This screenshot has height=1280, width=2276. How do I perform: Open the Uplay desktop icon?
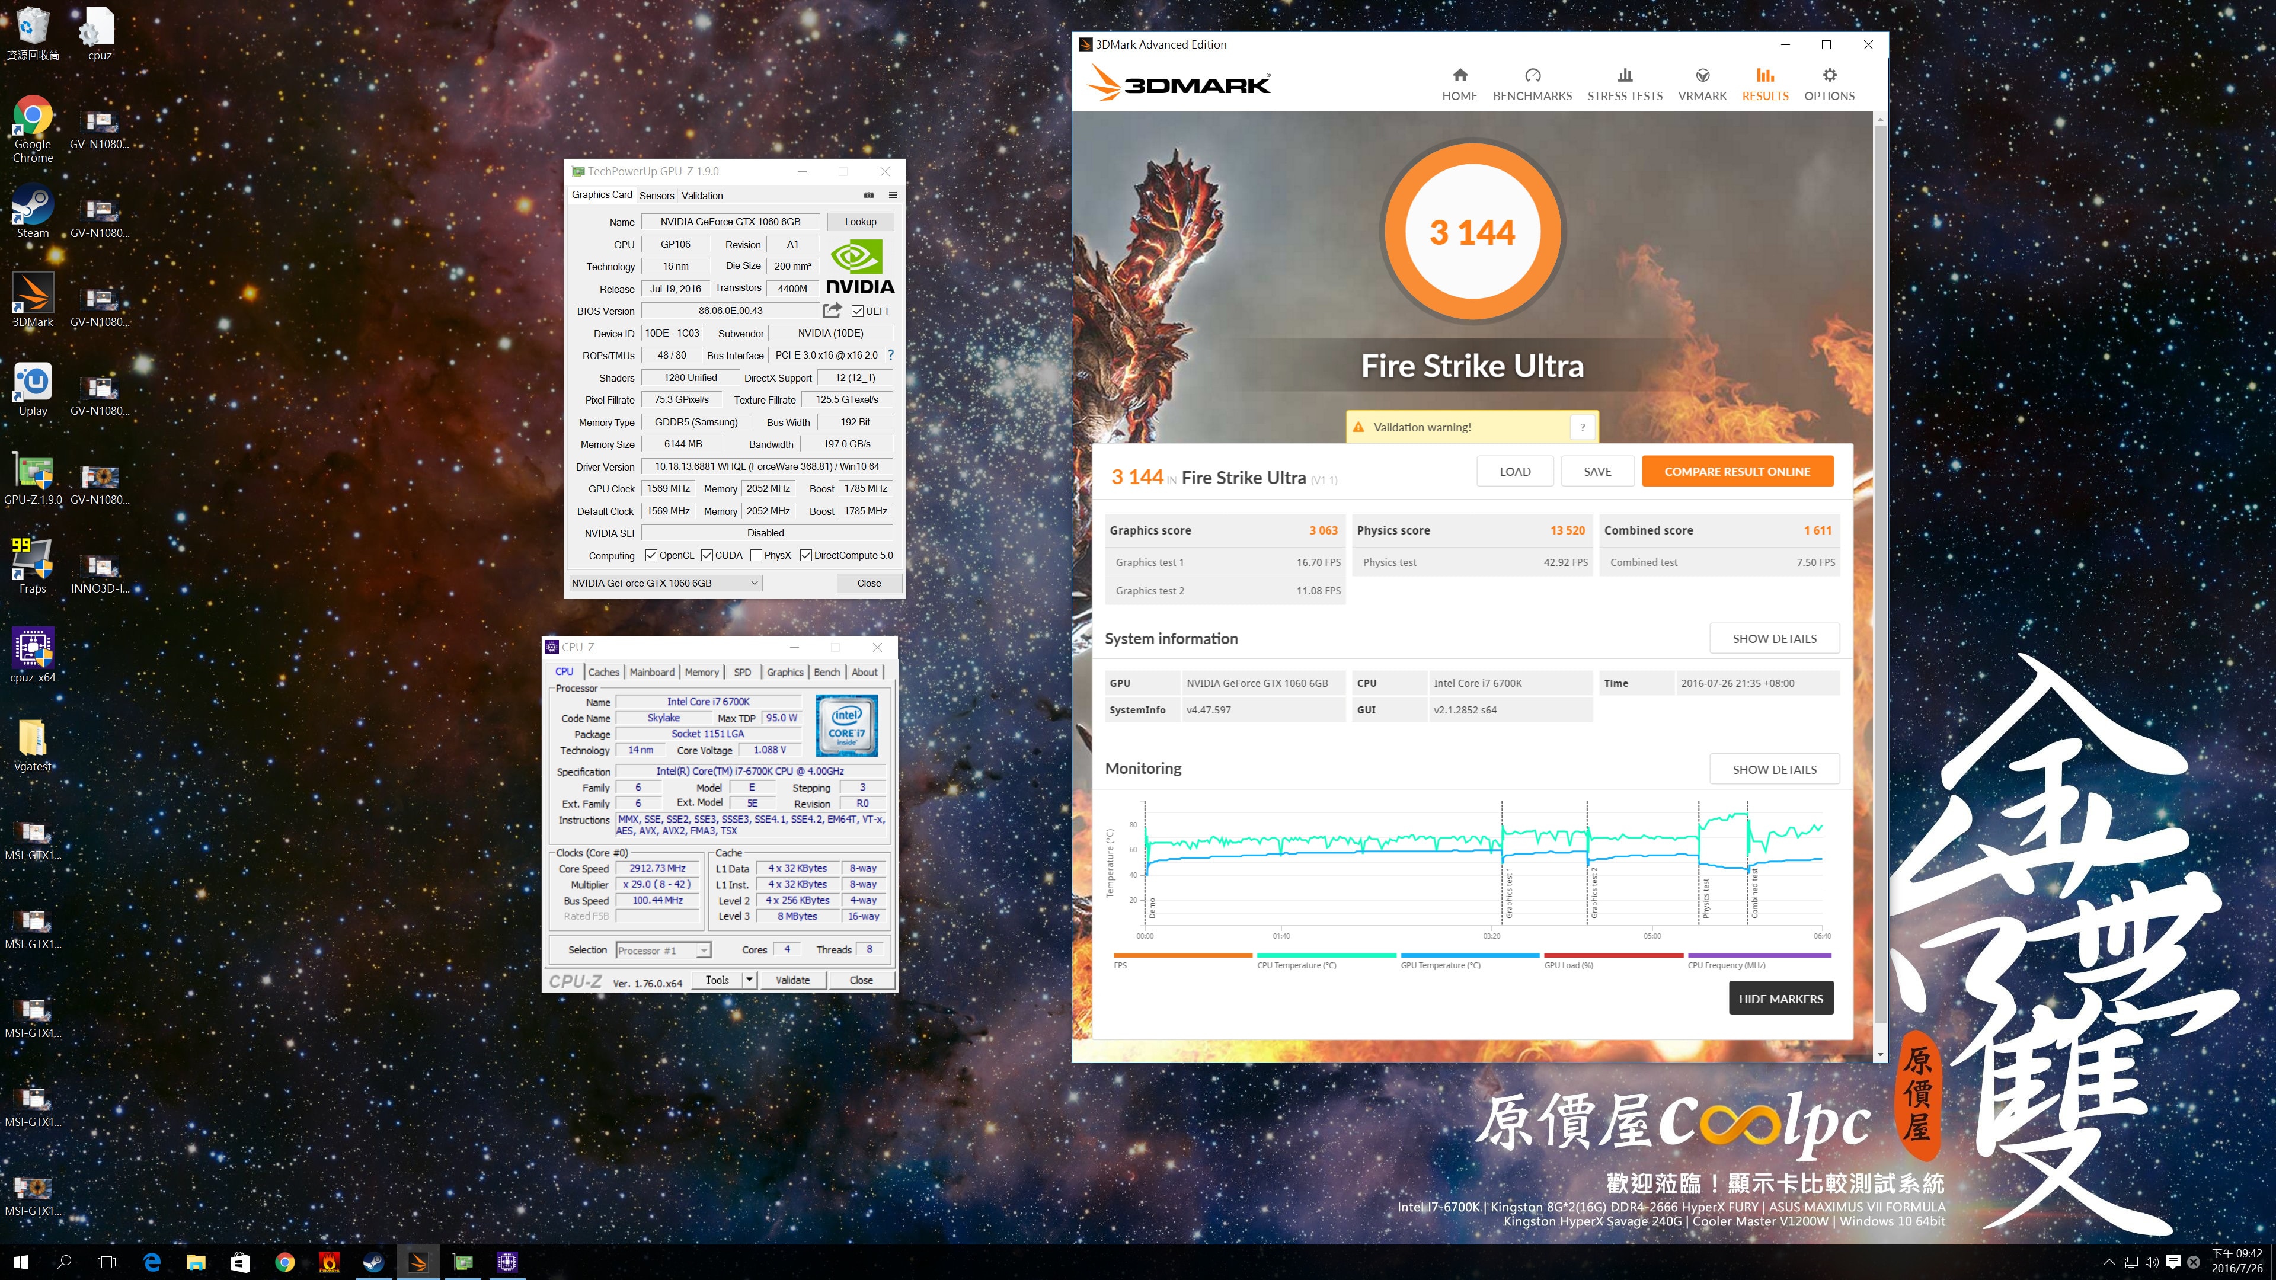(33, 389)
